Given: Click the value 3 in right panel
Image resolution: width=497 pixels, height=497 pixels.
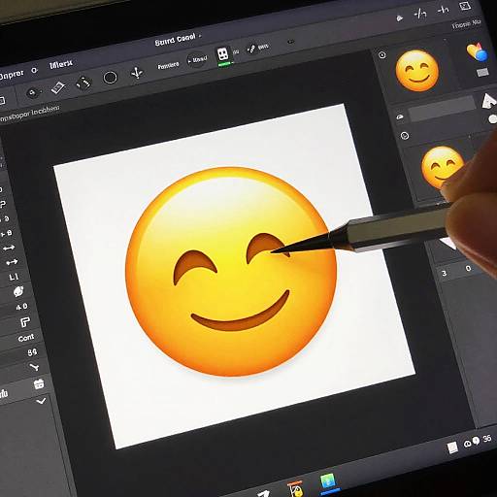Looking at the screenshot, I should pyautogui.click(x=445, y=273).
